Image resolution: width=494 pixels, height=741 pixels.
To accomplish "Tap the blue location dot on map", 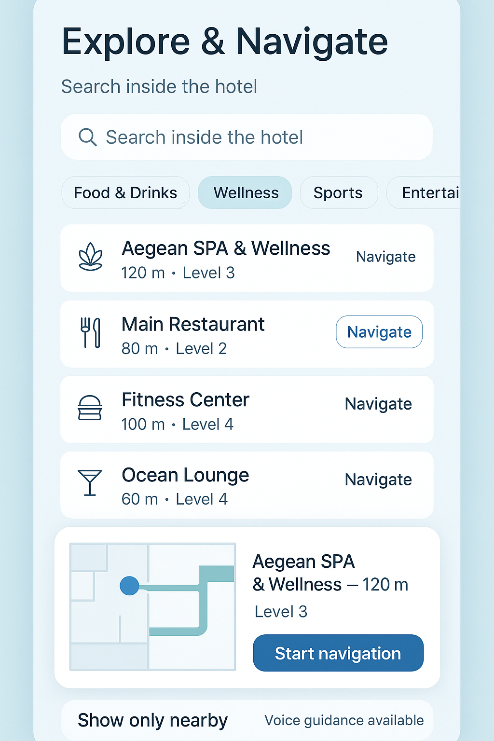I will pos(129,586).
